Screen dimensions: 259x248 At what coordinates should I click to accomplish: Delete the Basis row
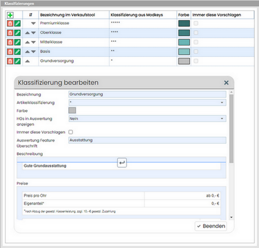coord(10,52)
